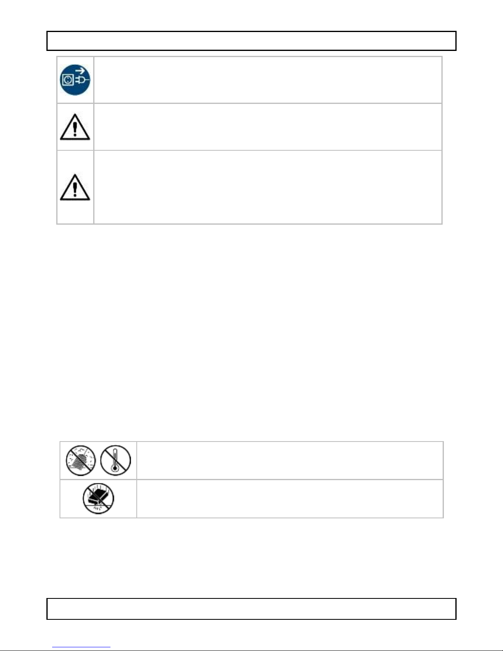Click blank area between lower table and footer
This screenshot has height=651, width=503.
[251, 558]
